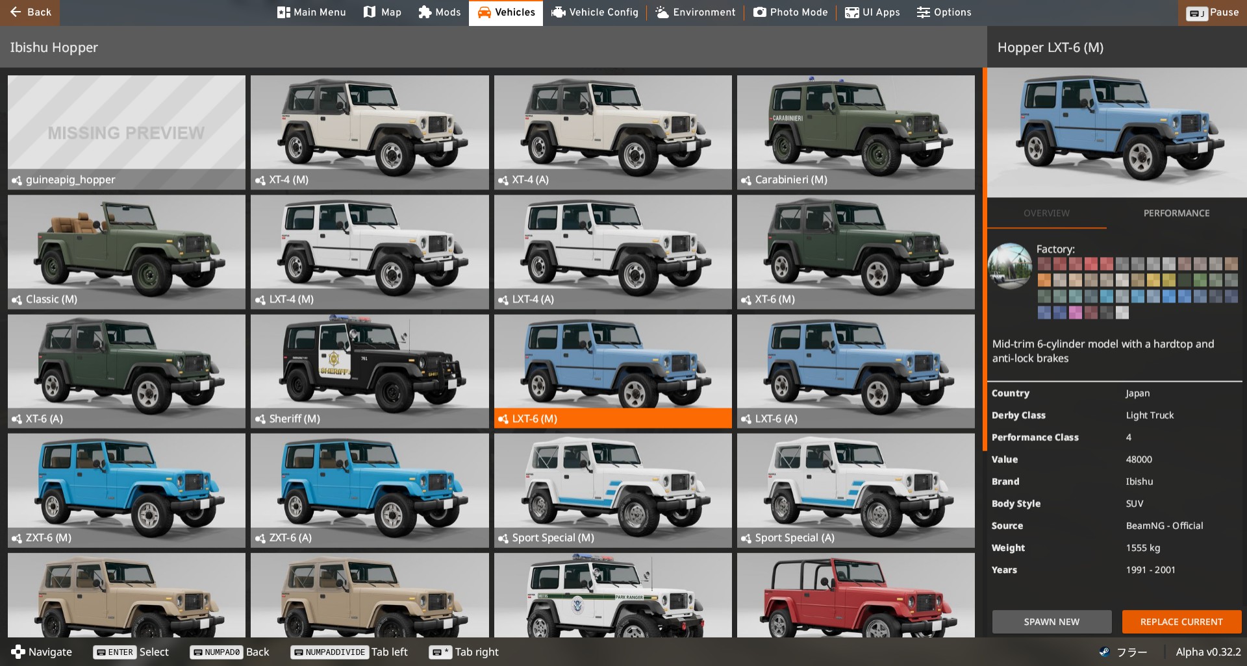This screenshot has height=666, width=1247.
Task: Pick the dark green XT-6 (M) tile
Action: (855, 252)
